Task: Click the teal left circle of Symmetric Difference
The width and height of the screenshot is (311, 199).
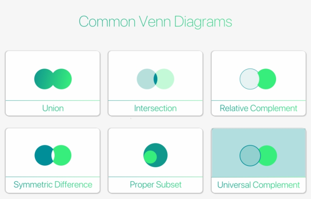Action: (42, 155)
